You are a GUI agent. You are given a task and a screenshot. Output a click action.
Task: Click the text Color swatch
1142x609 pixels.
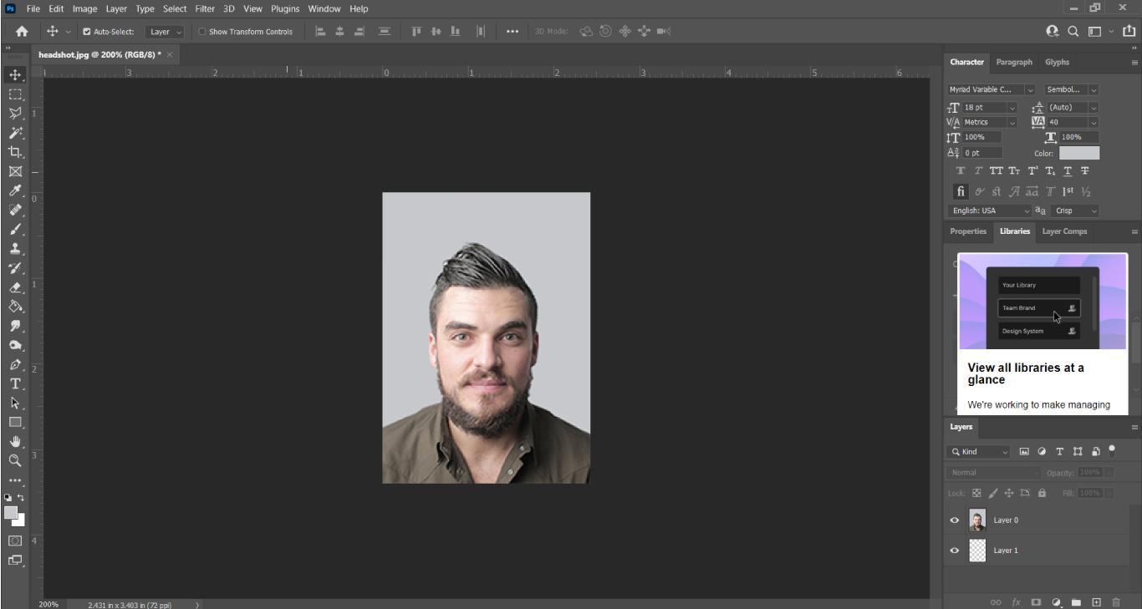coord(1079,153)
